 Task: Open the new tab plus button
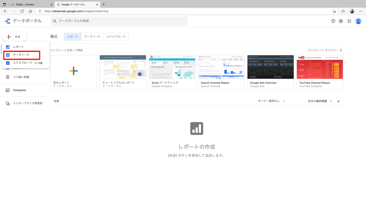tap(104, 4)
